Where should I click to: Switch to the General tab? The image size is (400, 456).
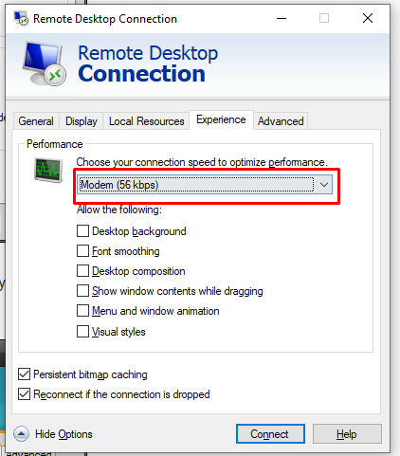(36, 121)
